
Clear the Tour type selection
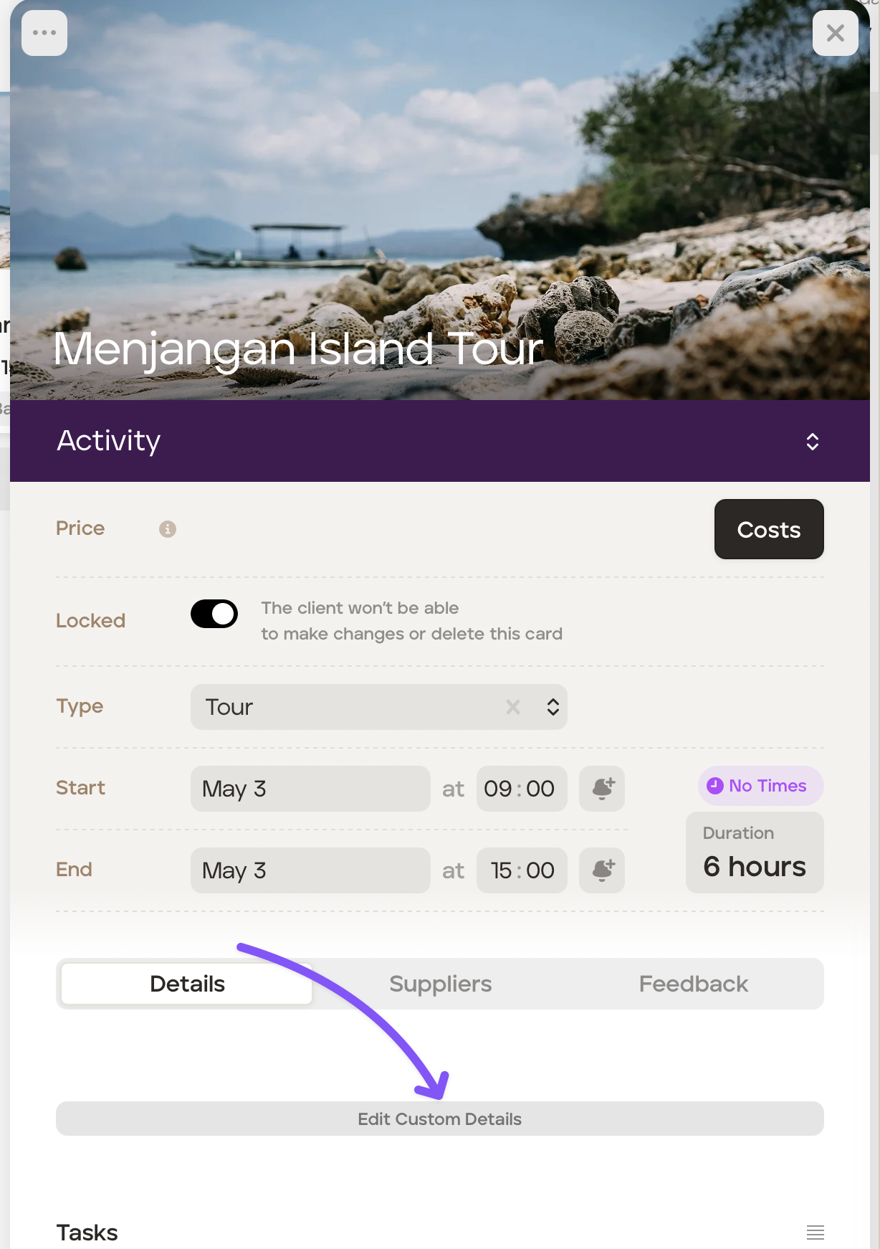[x=513, y=707]
